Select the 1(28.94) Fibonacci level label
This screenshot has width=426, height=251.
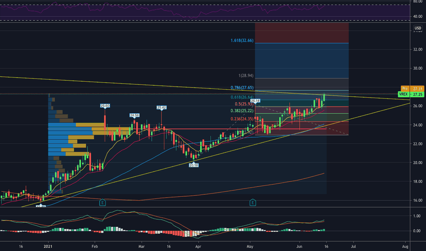pyautogui.click(x=246, y=76)
